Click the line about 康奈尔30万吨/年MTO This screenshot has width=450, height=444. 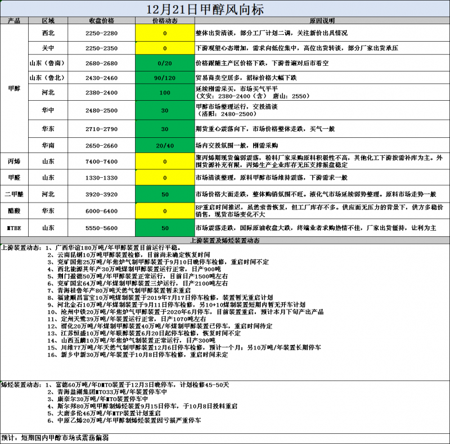pos(97,399)
